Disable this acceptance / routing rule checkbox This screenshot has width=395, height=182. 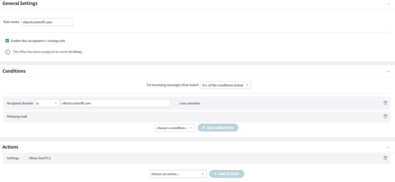pos(7,41)
